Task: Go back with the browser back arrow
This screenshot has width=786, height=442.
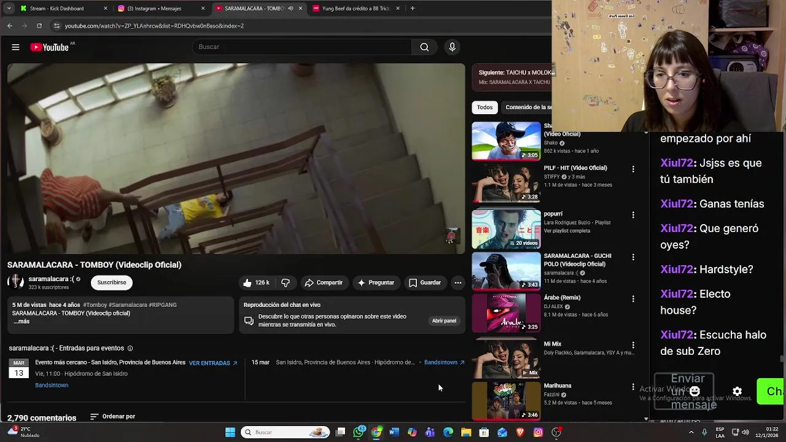Action: (x=10, y=26)
